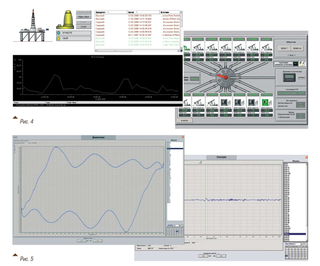Image resolution: width=320 pixels, height=266 pixels.
Task: Select the highlighted object in Сонограм objects list
Action: pyautogui.click(x=295, y=234)
